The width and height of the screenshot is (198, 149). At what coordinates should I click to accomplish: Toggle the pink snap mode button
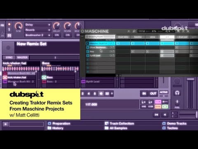coord(158,102)
